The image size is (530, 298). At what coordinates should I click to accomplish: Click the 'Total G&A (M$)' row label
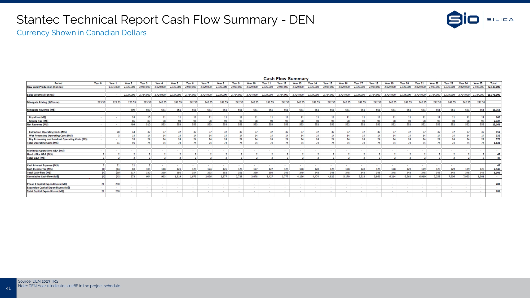[x=36, y=158]
